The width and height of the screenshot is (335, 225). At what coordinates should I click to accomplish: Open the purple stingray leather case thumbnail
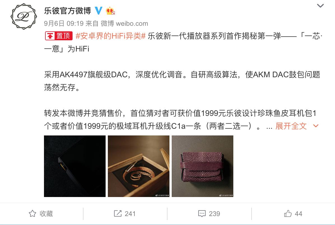click(x=203, y=166)
